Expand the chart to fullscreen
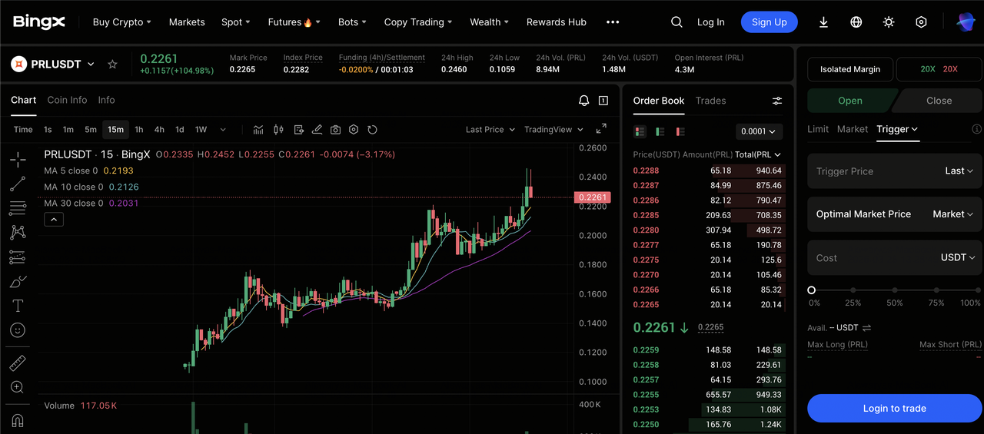The height and width of the screenshot is (434, 984). point(601,129)
